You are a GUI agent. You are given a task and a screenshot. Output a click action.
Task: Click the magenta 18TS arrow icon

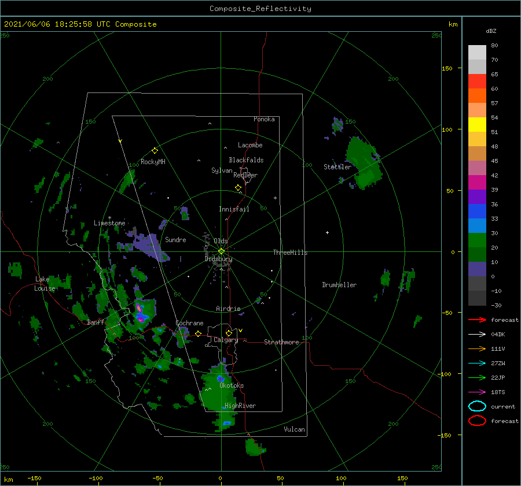[477, 392]
